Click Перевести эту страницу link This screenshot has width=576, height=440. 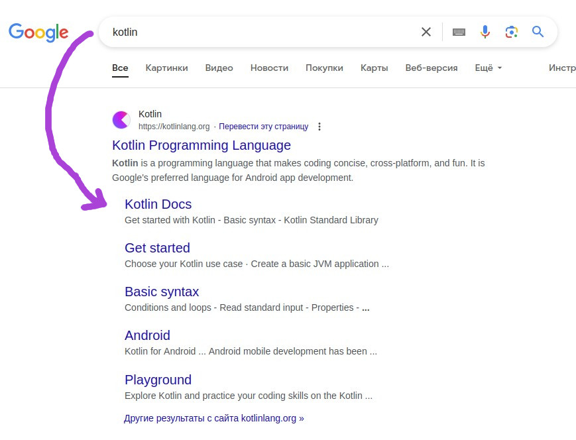point(263,127)
